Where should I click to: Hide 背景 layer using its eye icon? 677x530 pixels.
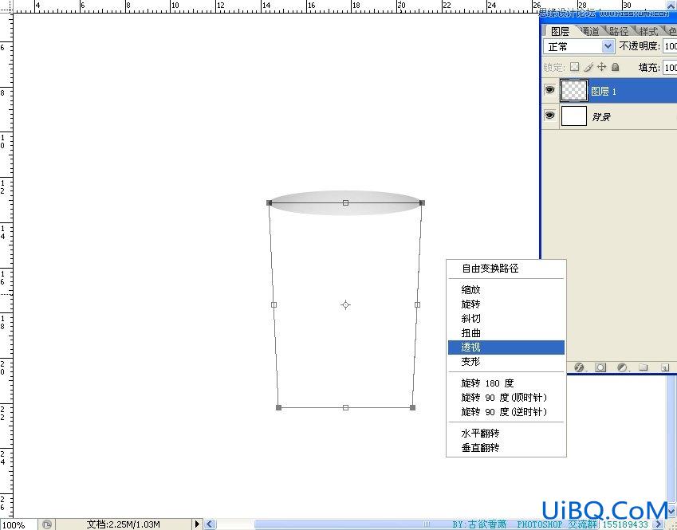(549, 116)
